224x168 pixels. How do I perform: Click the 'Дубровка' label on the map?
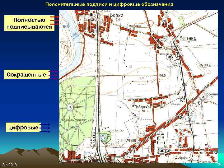(183, 158)
